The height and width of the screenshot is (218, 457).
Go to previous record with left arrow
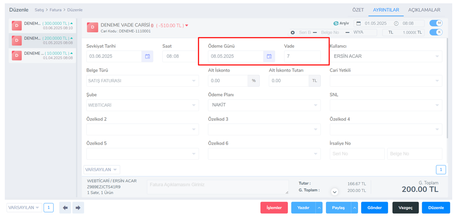65,208
